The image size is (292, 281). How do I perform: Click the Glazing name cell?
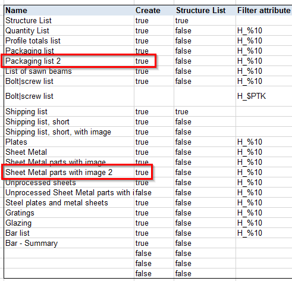click(x=69, y=223)
